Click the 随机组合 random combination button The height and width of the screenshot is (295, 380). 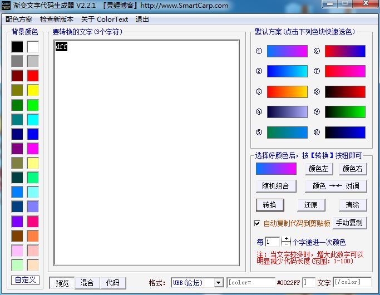pyautogui.click(x=276, y=186)
